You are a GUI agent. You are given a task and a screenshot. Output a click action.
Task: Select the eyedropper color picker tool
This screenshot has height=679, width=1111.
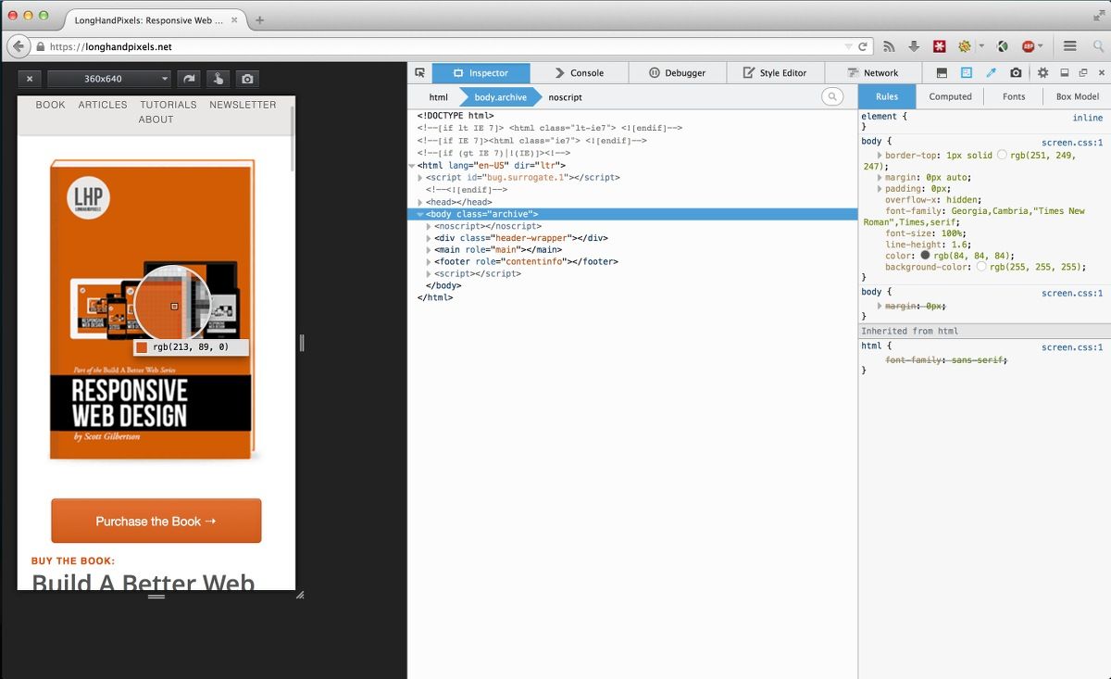[x=991, y=72]
